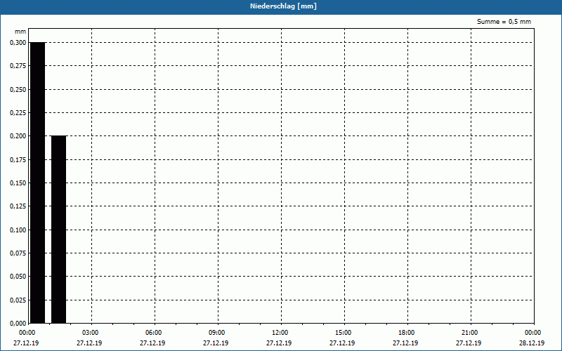Click the 15:00 time axis label

(344, 333)
